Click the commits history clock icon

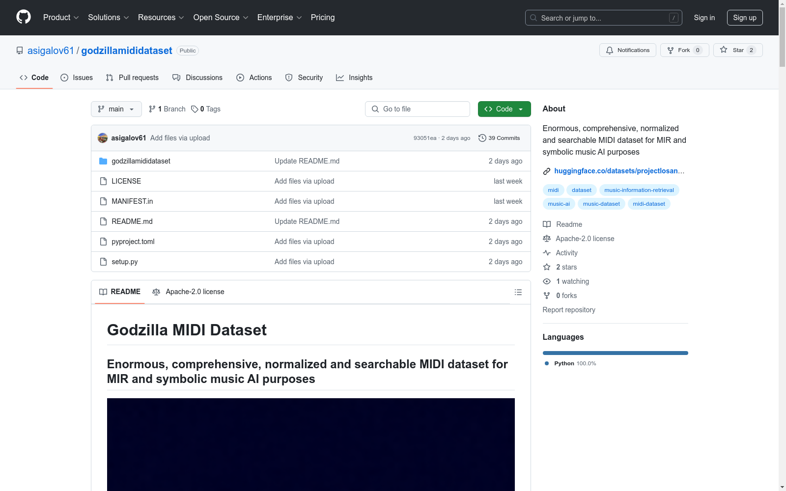482,138
